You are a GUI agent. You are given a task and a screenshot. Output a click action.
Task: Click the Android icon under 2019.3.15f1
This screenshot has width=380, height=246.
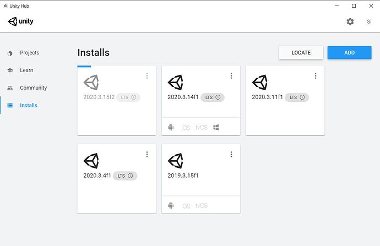pos(171,206)
